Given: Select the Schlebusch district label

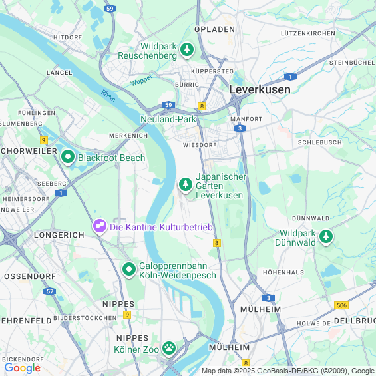Looking at the screenshot, I should tap(320, 142).
